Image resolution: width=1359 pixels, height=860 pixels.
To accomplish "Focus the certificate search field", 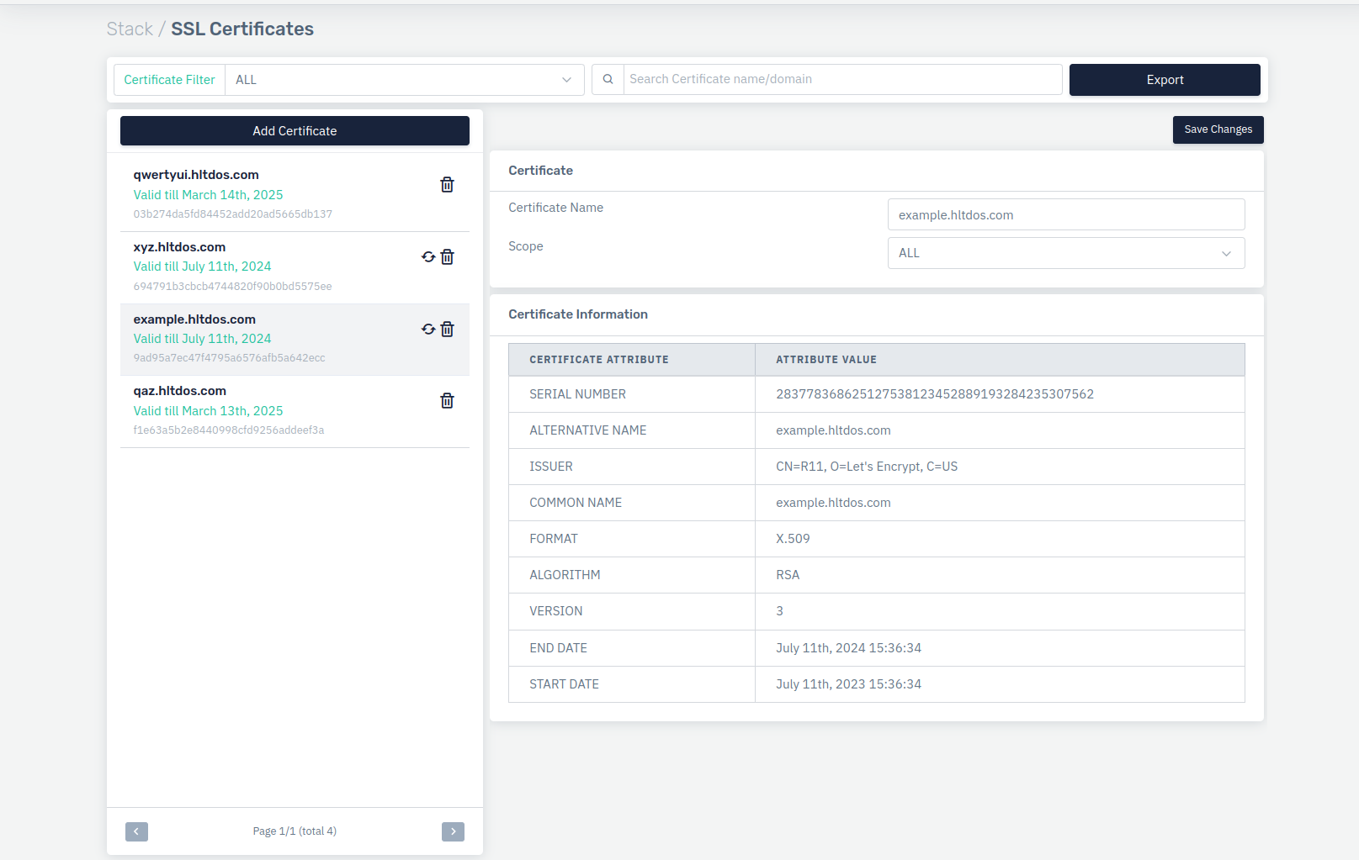I will [842, 80].
